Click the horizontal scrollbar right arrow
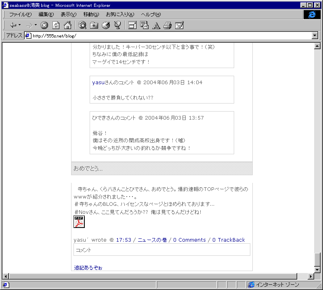This screenshot has width=323, height=290. pos(311,276)
